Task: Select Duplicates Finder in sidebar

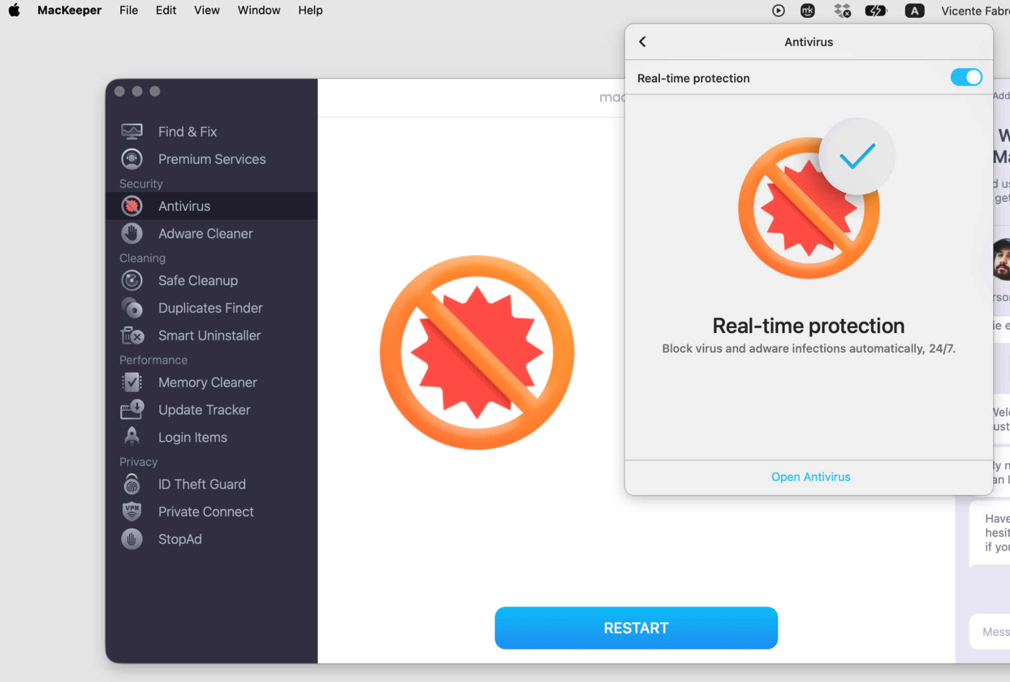Action: [x=212, y=307]
